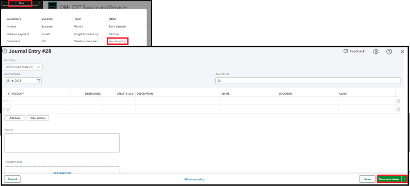Click the recent transactions clock icon
This screenshot has height=186, width=410.
click(5, 51)
